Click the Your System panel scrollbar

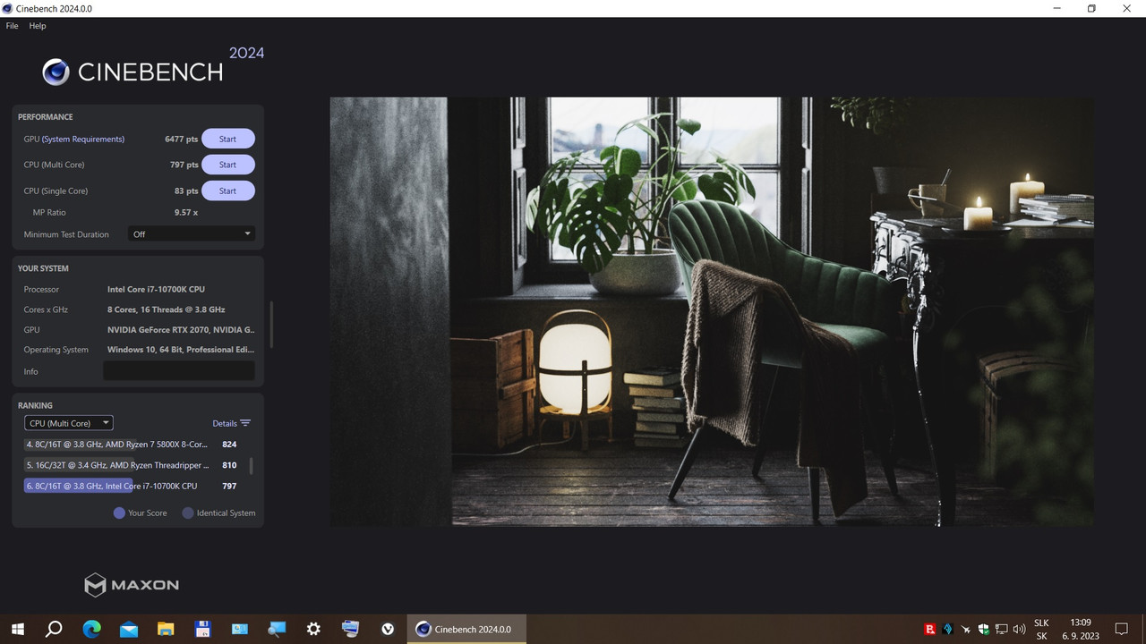click(x=270, y=324)
